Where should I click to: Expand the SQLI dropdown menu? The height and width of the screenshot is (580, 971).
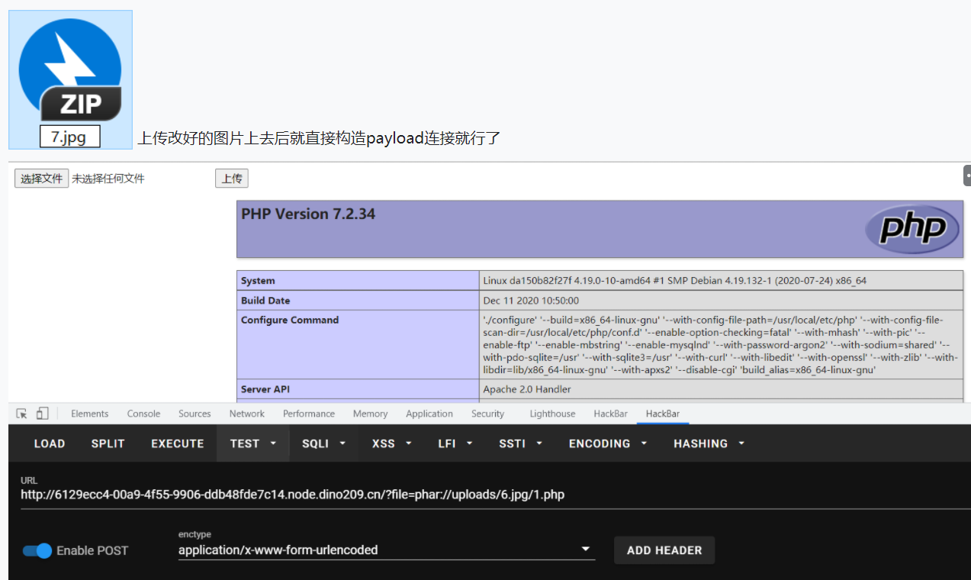tap(324, 443)
